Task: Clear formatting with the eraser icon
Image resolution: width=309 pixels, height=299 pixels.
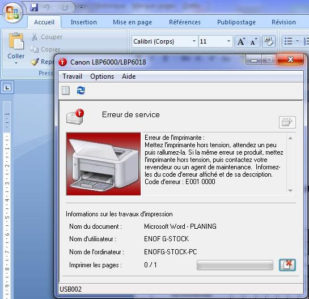Action: [x=269, y=41]
